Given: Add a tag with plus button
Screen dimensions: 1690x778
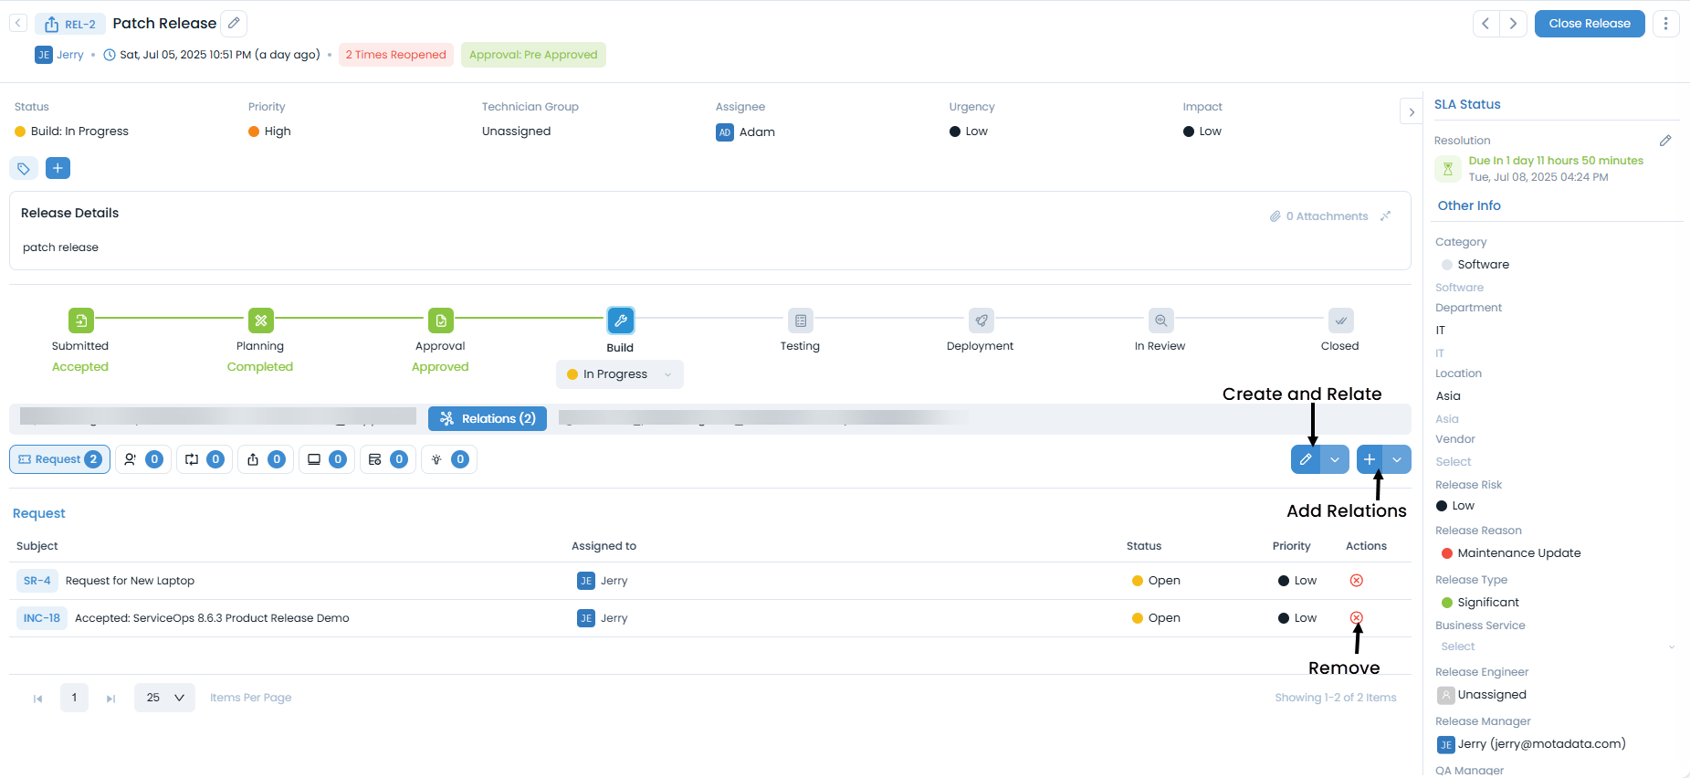Looking at the screenshot, I should [x=58, y=168].
